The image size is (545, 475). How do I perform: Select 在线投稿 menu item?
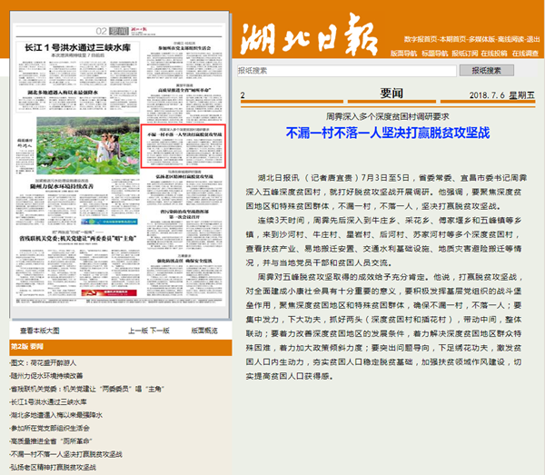[x=494, y=54]
